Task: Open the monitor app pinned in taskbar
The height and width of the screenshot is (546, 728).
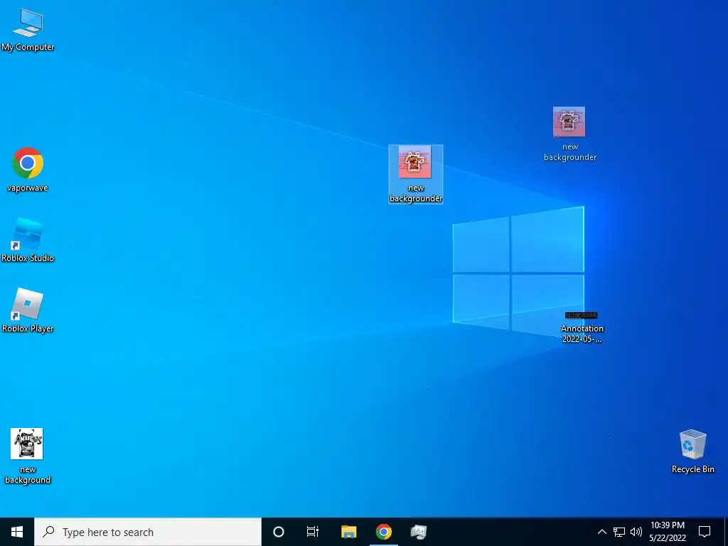Action: coord(419,532)
